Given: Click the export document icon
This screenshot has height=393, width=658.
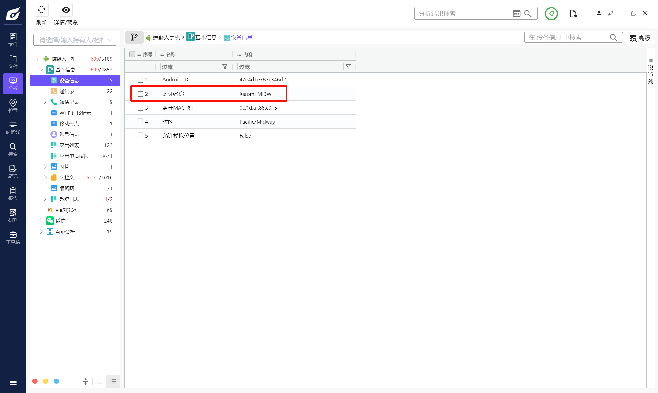Looking at the screenshot, I should click(573, 14).
